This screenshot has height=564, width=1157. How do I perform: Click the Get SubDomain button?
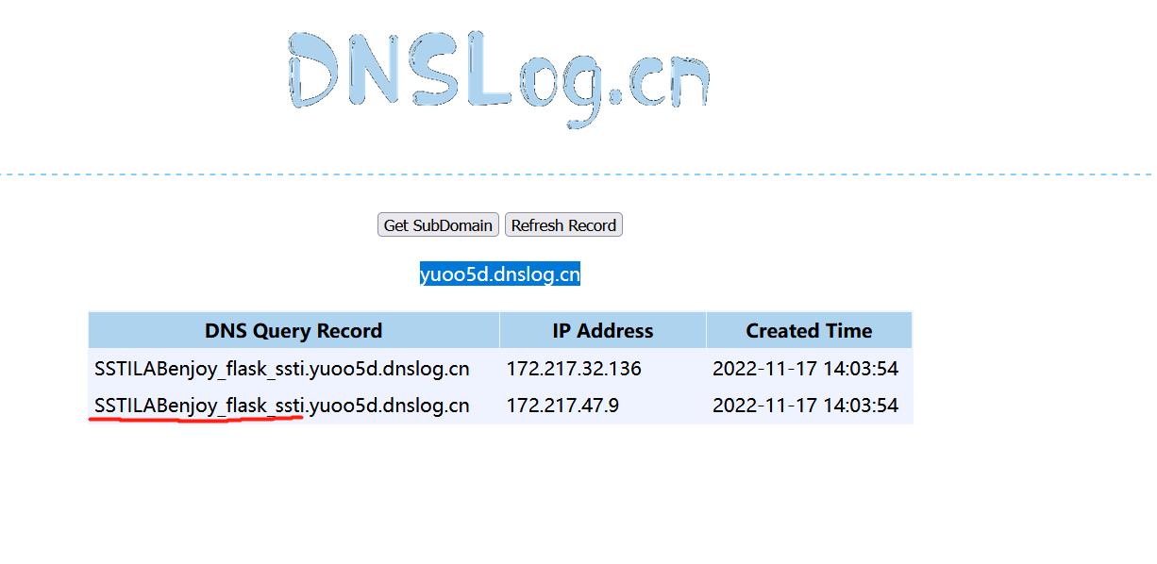tap(438, 225)
